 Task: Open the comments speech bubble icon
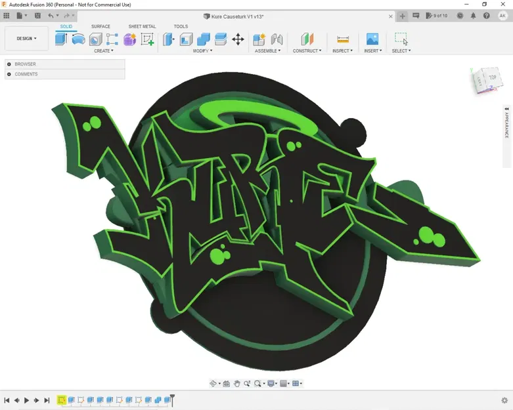(416, 15)
